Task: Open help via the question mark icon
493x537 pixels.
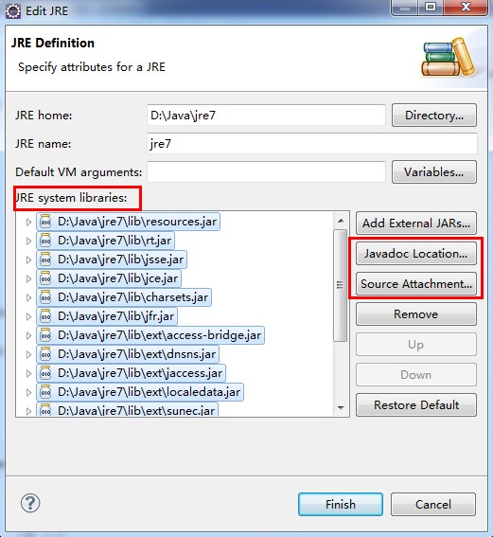Action: [x=30, y=503]
